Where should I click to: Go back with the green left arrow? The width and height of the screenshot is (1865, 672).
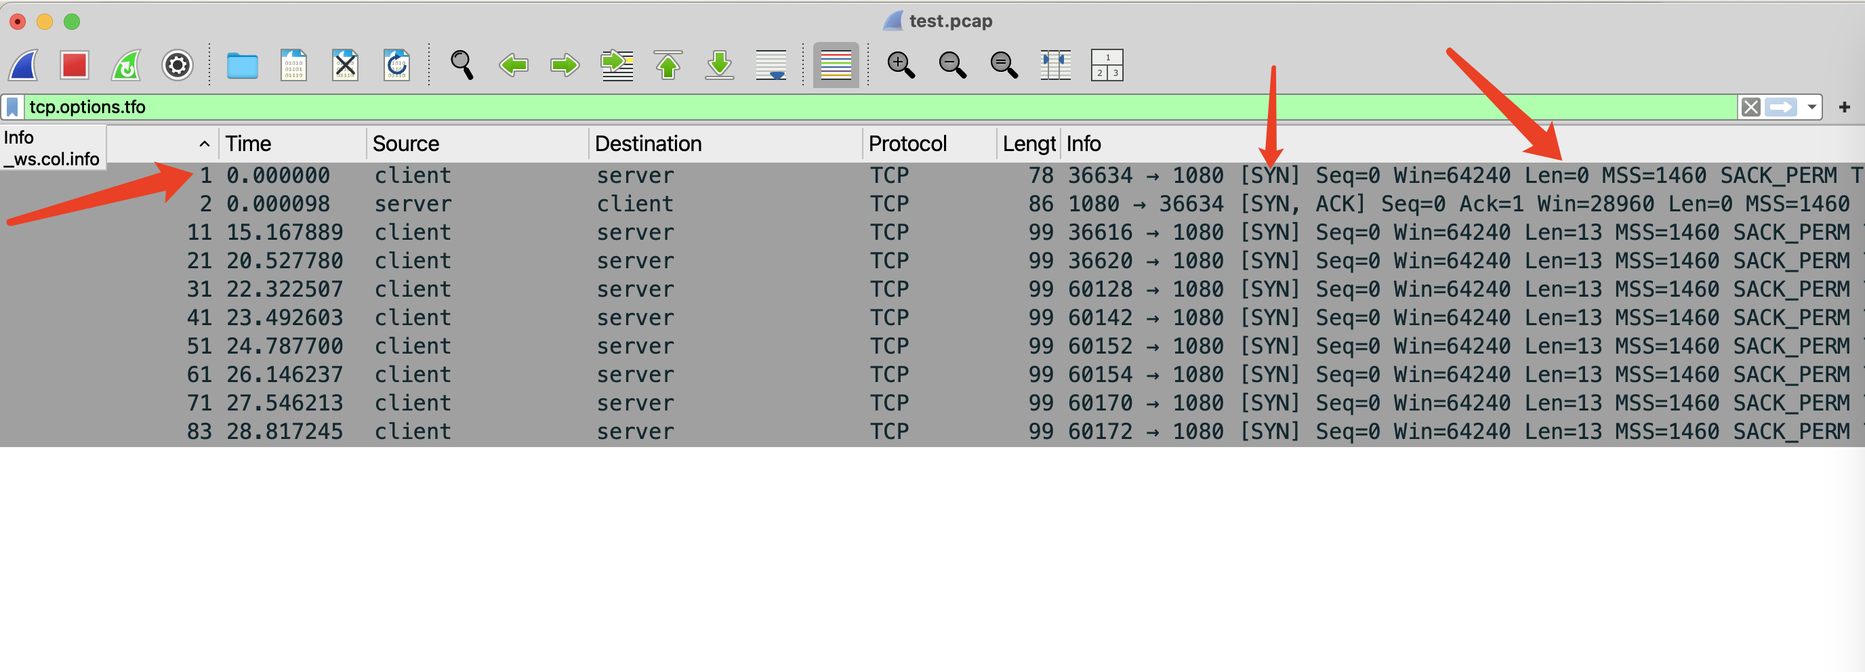tap(513, 65)
